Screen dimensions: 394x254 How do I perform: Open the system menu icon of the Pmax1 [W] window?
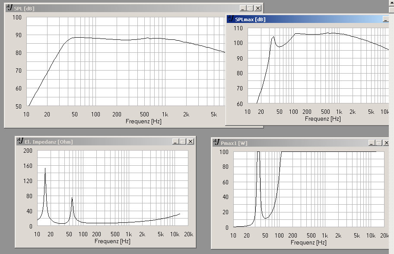coord(216,142)
